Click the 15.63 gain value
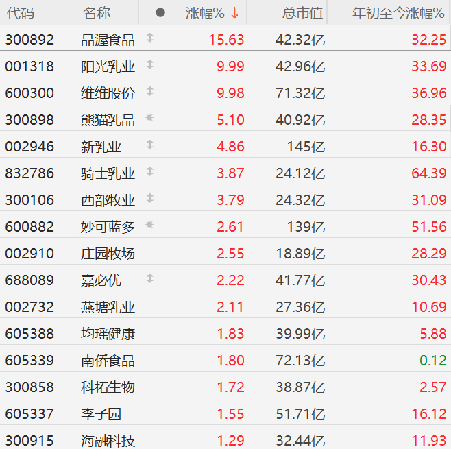 point(227,40)
